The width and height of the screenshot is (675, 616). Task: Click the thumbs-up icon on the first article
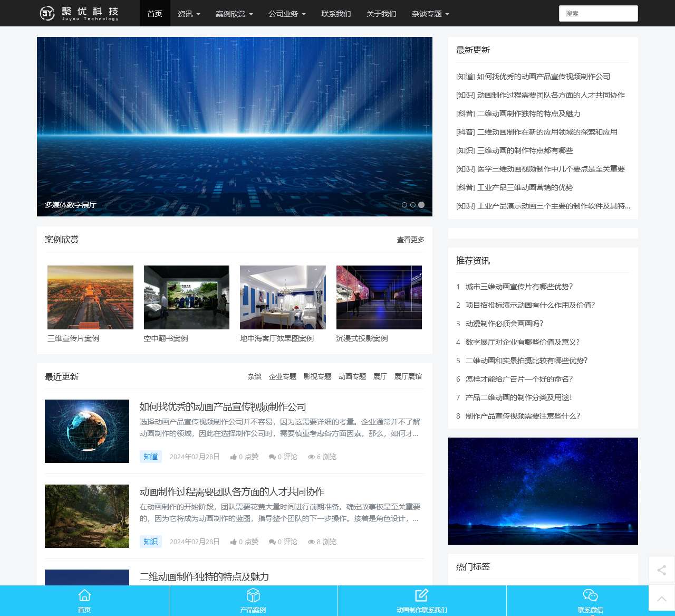coord(234,457)
